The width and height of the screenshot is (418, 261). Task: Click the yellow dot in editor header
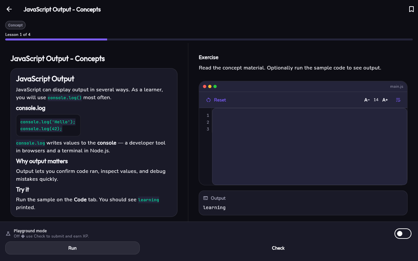point(210,86)
